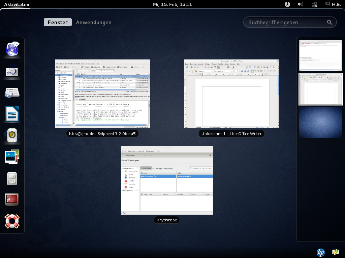Open the volume menu in the top bar

pos(301,4)
